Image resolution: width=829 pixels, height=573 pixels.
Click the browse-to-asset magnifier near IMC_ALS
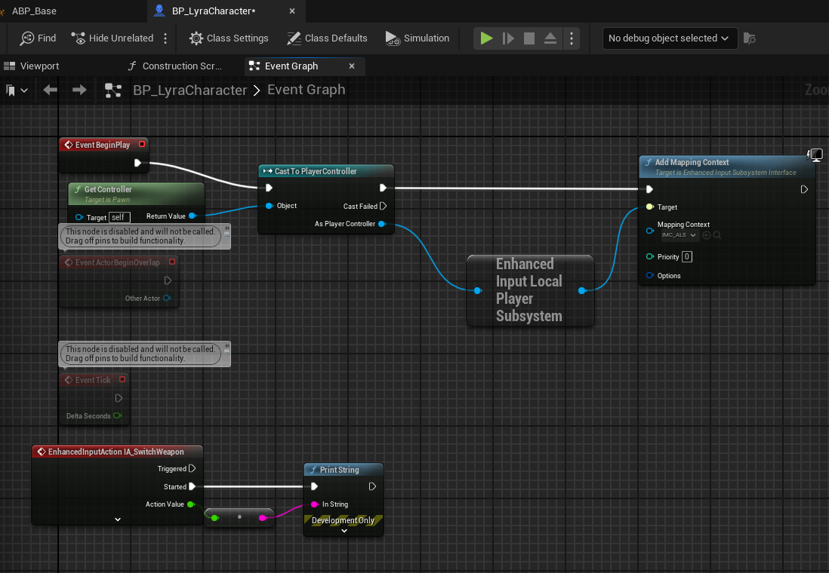[x=717, y=235]
